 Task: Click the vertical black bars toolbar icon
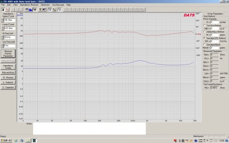[x=26, y=10]
